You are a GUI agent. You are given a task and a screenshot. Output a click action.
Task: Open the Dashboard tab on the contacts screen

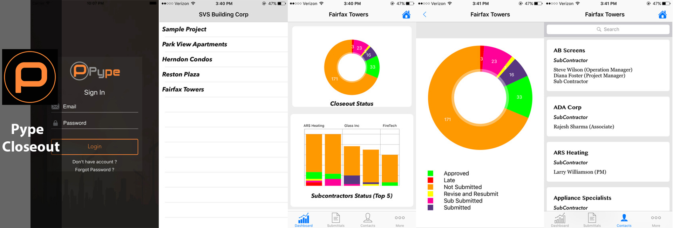560,220
